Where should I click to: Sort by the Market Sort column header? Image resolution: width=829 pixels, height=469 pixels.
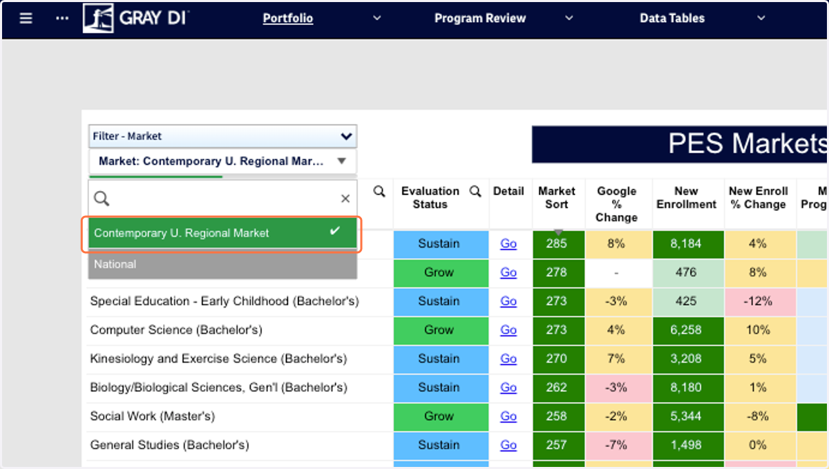[x=557, y=198]
